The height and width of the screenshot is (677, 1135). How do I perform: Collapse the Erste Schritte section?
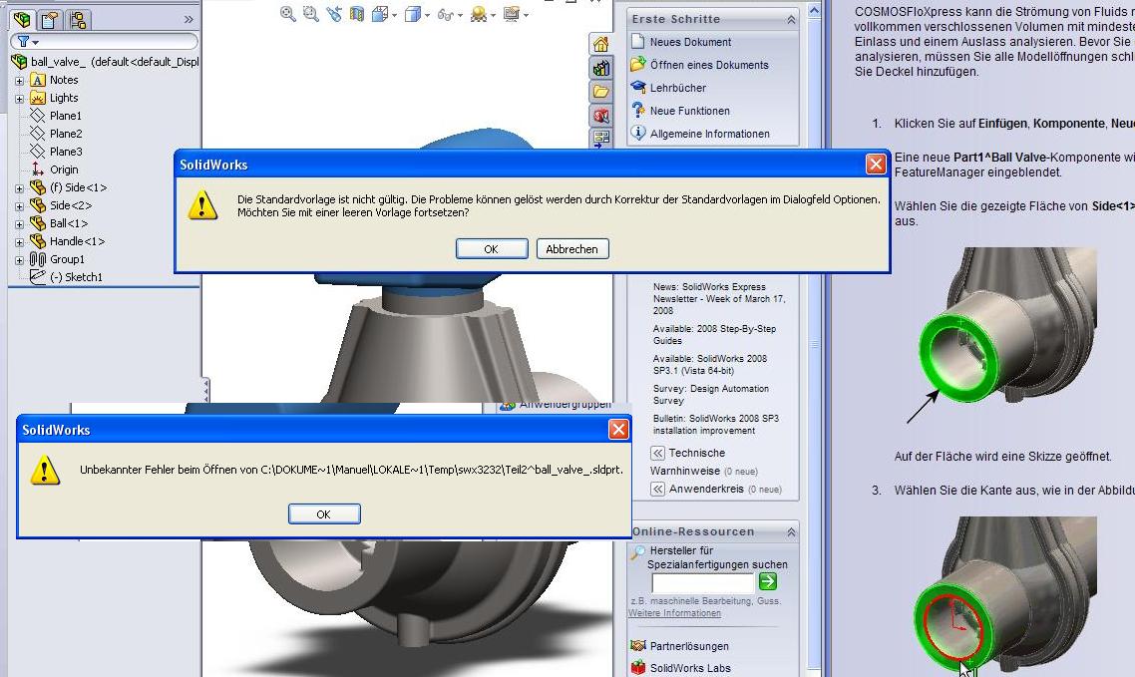click(791, 20)
